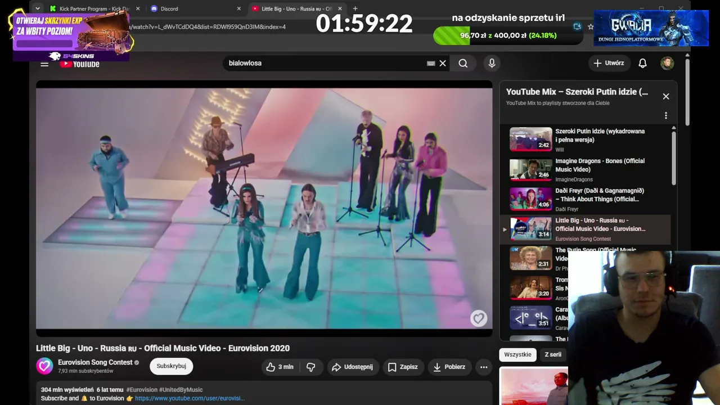
Task: Select the Little Big - Uno playlist entry
Action: pyautogui.click(x=586, y=229)
